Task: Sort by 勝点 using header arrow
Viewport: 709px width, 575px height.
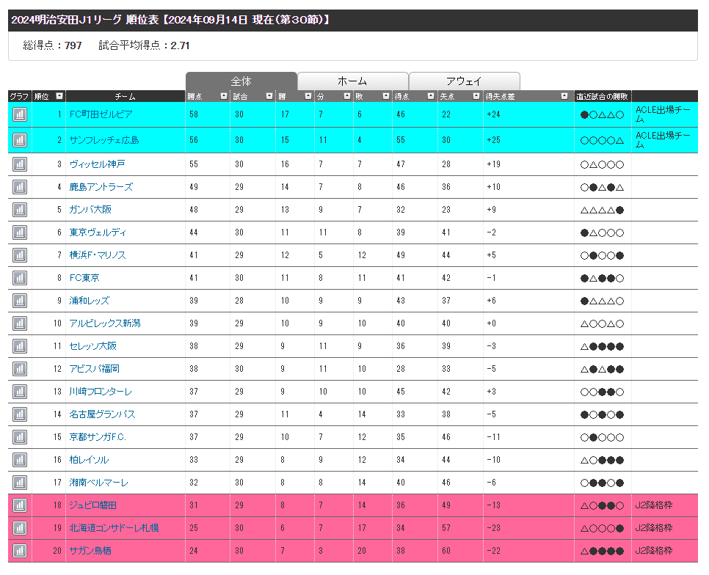Action: coord(223,96)
